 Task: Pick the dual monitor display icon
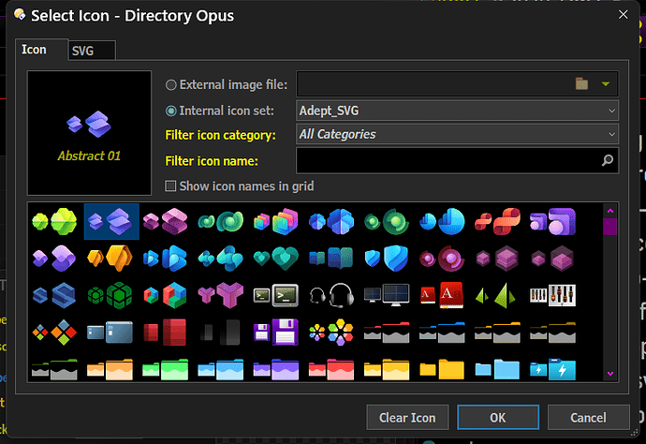(387, 295)
